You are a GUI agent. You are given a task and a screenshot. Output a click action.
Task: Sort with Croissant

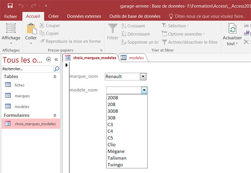pos(133,26)
